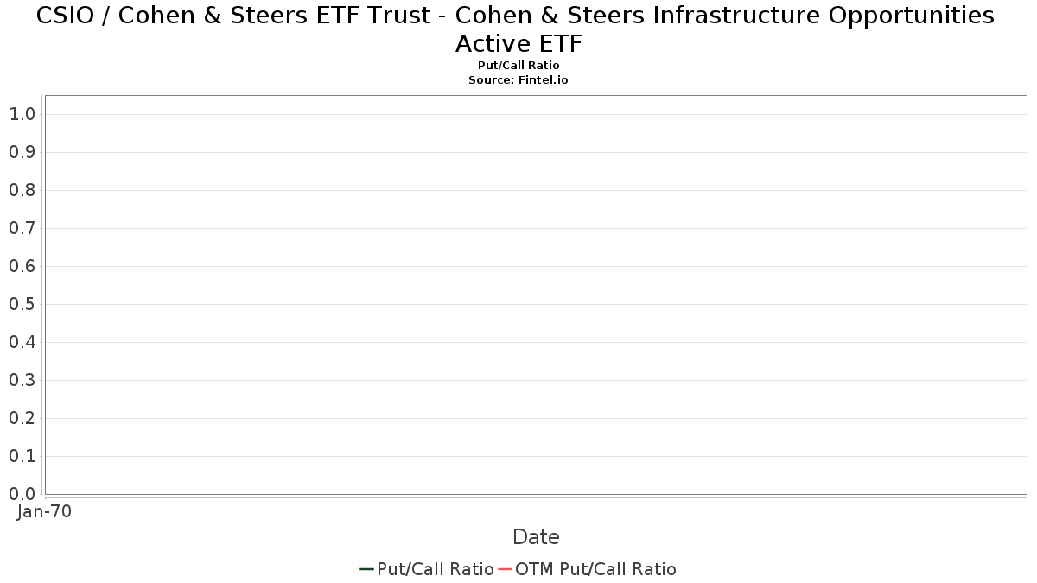Click the 0.0 y-axis label
This screenshot has height=583, width=1037.
[22, 494]
